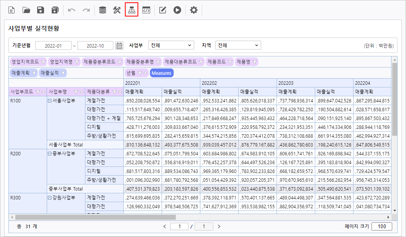406x237 pixels.
Task: Open the code view window icon
Action: click(x=146, y=10)
